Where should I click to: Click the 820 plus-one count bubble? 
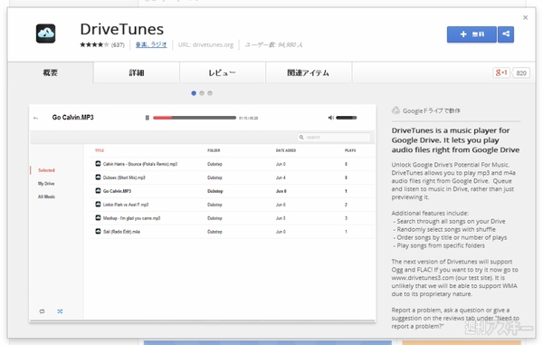pos(521,73)
